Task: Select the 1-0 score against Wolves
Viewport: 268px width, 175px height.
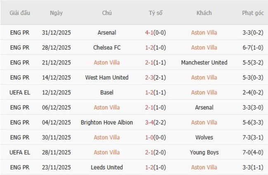Action: point(150,137)
